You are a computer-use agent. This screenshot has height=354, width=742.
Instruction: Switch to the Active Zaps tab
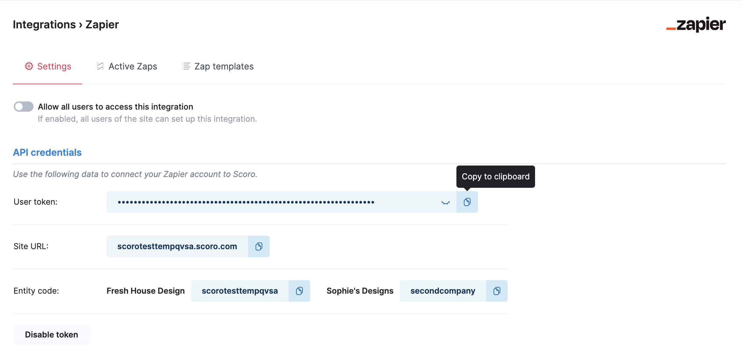click(x=127, y=66)
